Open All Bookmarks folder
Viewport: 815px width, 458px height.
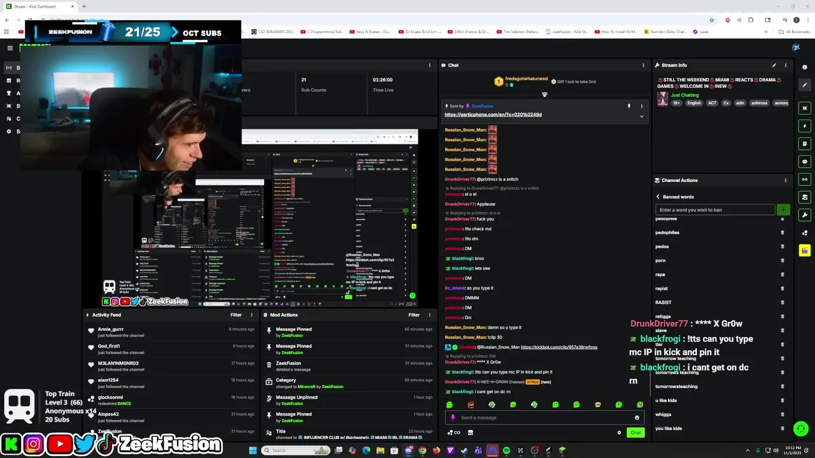coord(794,31)
